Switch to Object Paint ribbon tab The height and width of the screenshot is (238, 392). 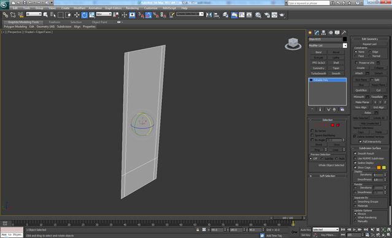point(99,22)
